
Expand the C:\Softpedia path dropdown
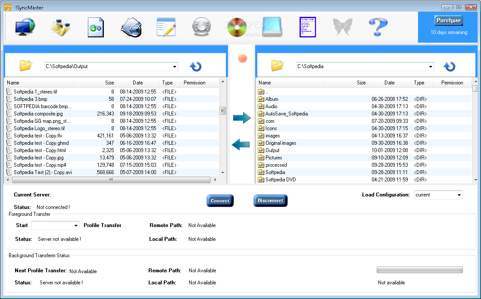(431, 66)
